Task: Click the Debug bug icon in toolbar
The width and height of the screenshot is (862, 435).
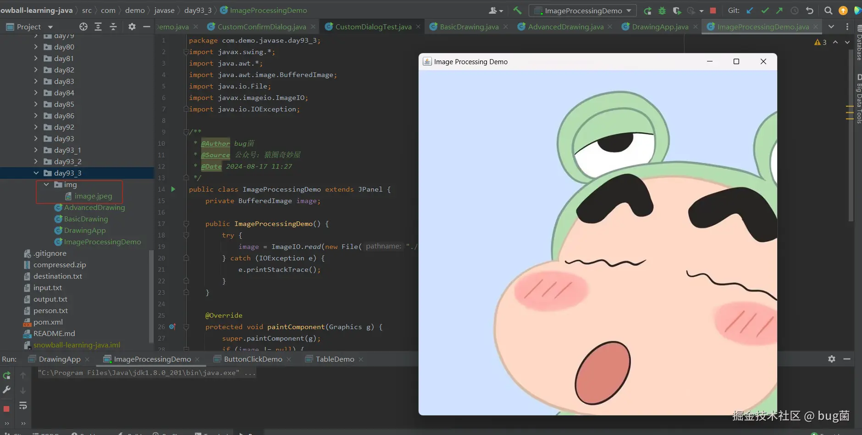Action: click(662, 11)
